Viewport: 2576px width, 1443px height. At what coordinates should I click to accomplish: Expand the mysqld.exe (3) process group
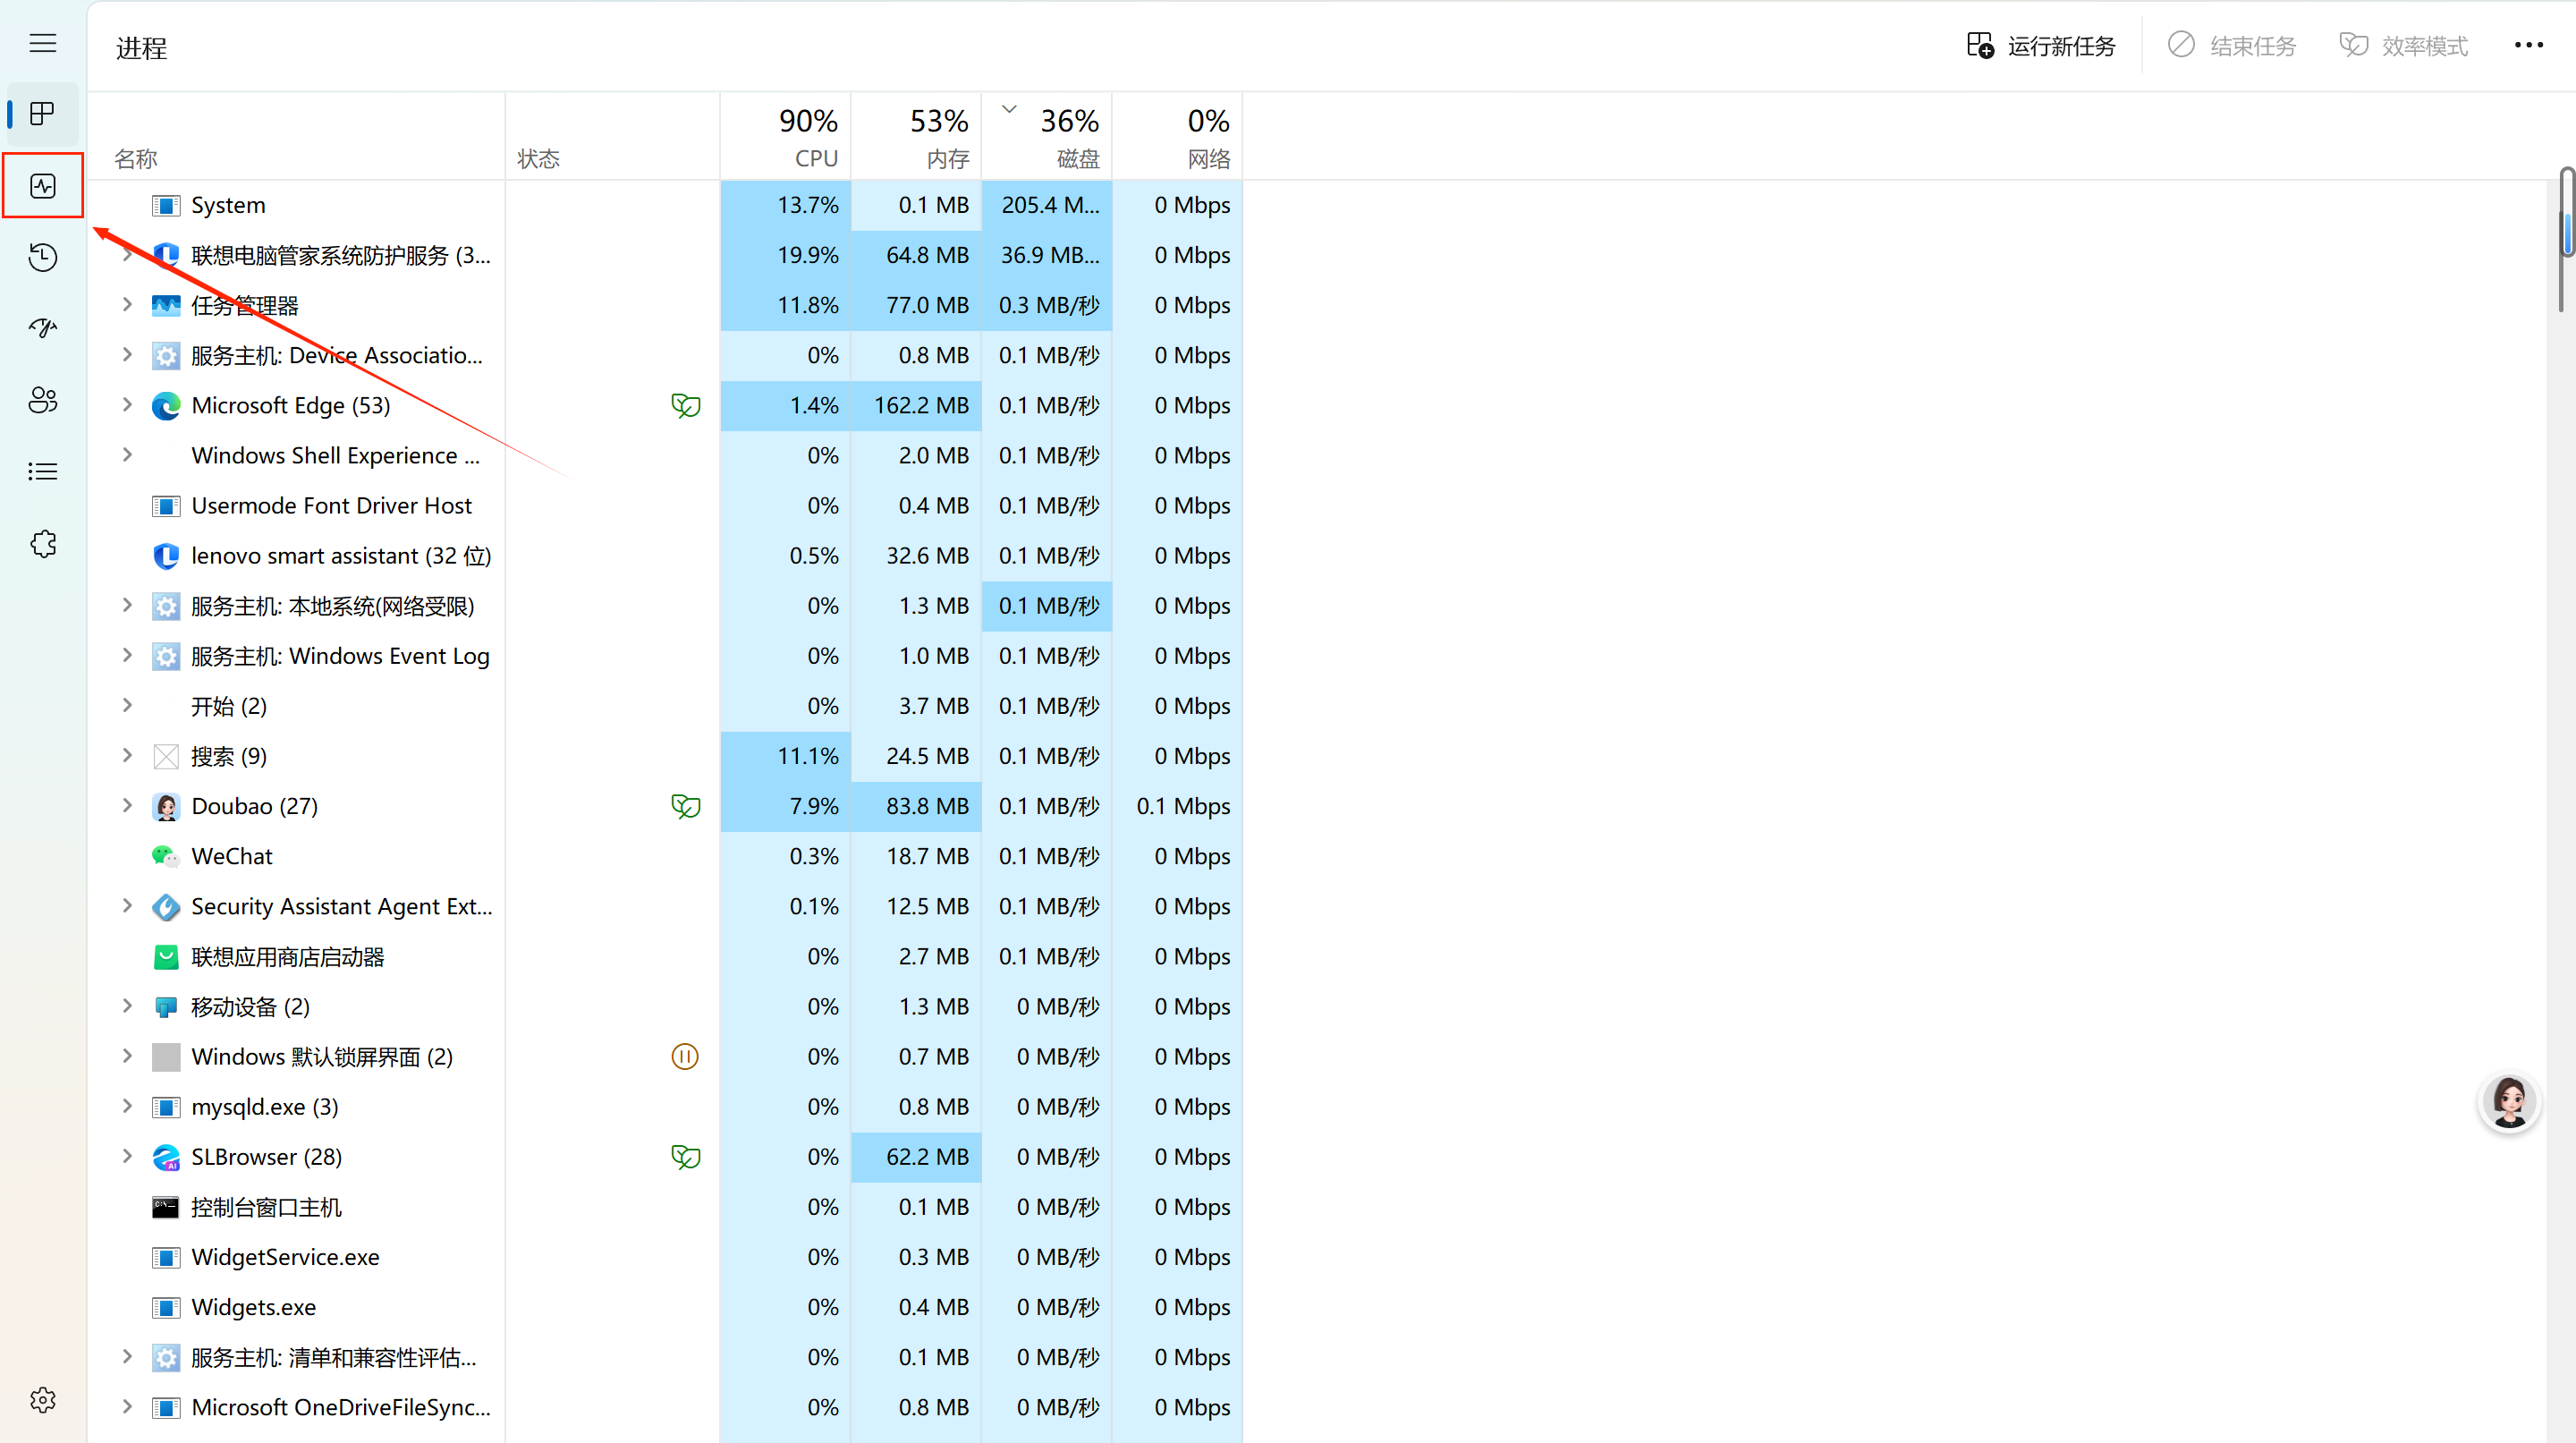click(x=127, y=1106)
